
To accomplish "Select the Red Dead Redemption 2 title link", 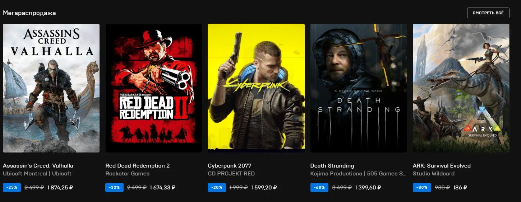I will [x=137, y=166].
